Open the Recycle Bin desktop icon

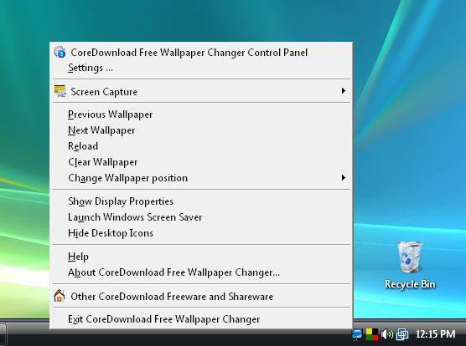[x=410, y=265]
